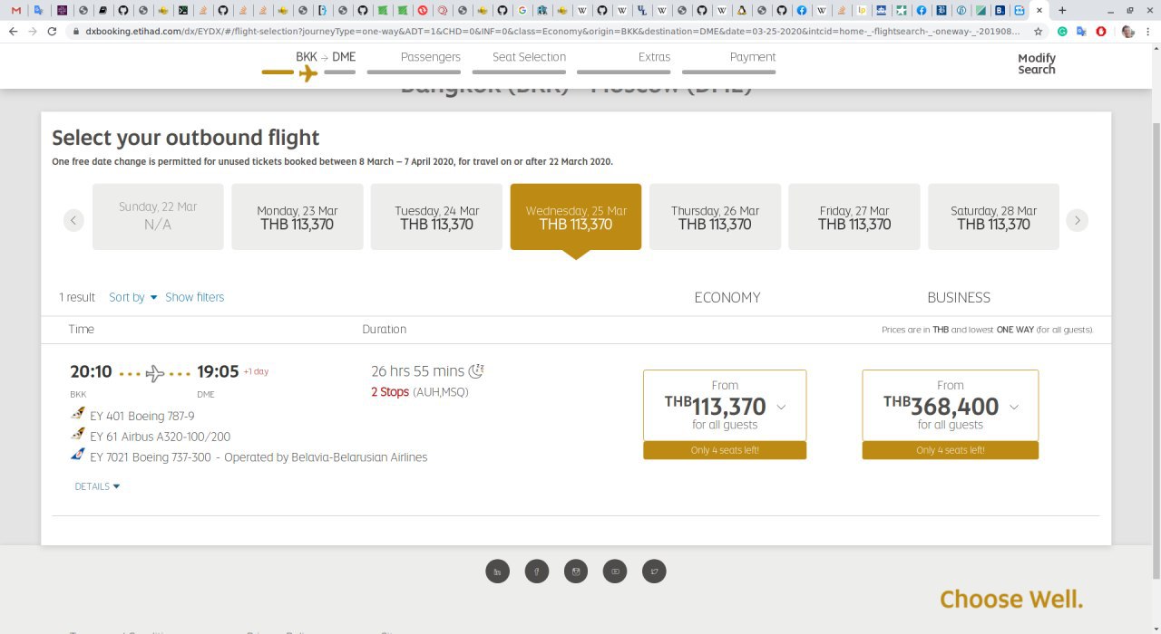The width and height of the screenshot is (1161, 634).
Task: Open the Twitter social icon in footer
Action: (654, 572)
